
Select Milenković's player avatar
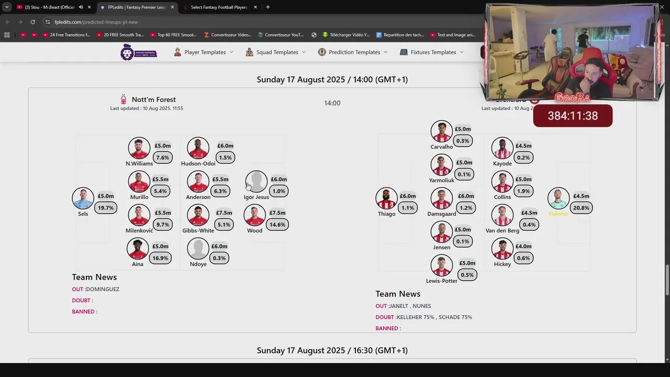[x=139, y=215]
